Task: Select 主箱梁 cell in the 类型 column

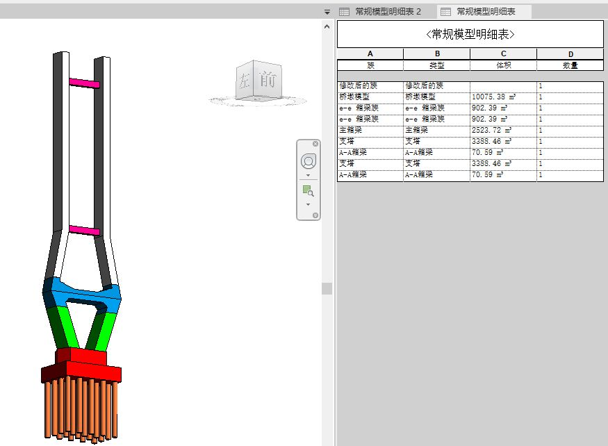Action: pyautogui.click(x=437, y=131)
